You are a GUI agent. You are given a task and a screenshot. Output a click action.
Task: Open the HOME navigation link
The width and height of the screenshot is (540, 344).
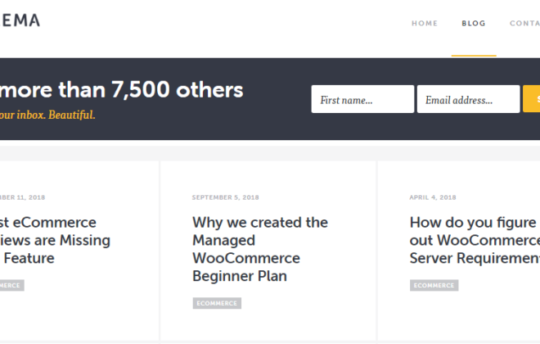pyautogui.click(x=425, y=24)
